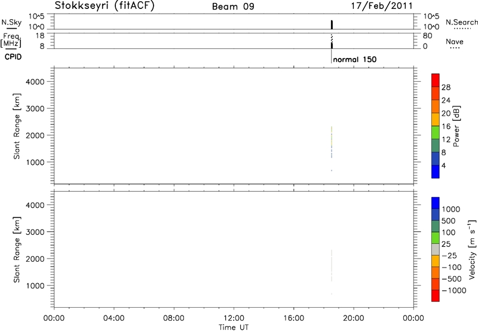Click the 'Power [dB]' color bar label

click(456, 126)
